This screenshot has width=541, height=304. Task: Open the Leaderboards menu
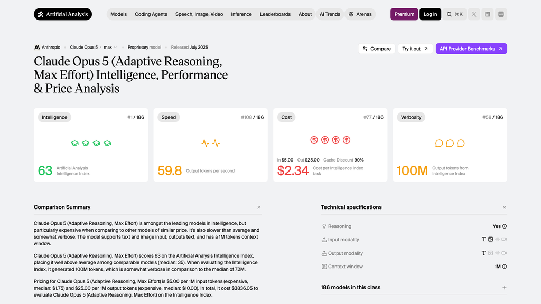[275, 14]
